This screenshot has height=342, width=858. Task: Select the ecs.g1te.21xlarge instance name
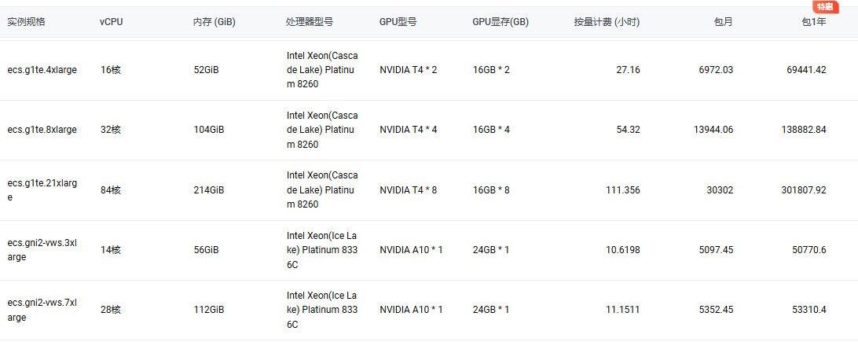pyautogui.click(x=42, y=190)
